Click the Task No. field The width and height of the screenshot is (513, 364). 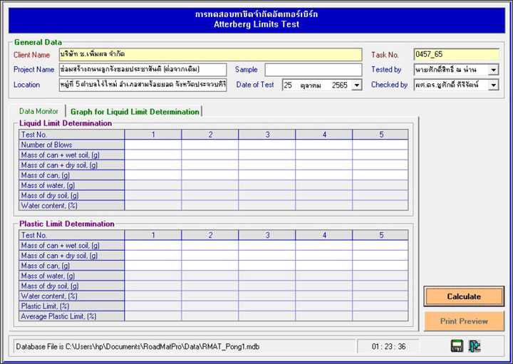point(456,54)
